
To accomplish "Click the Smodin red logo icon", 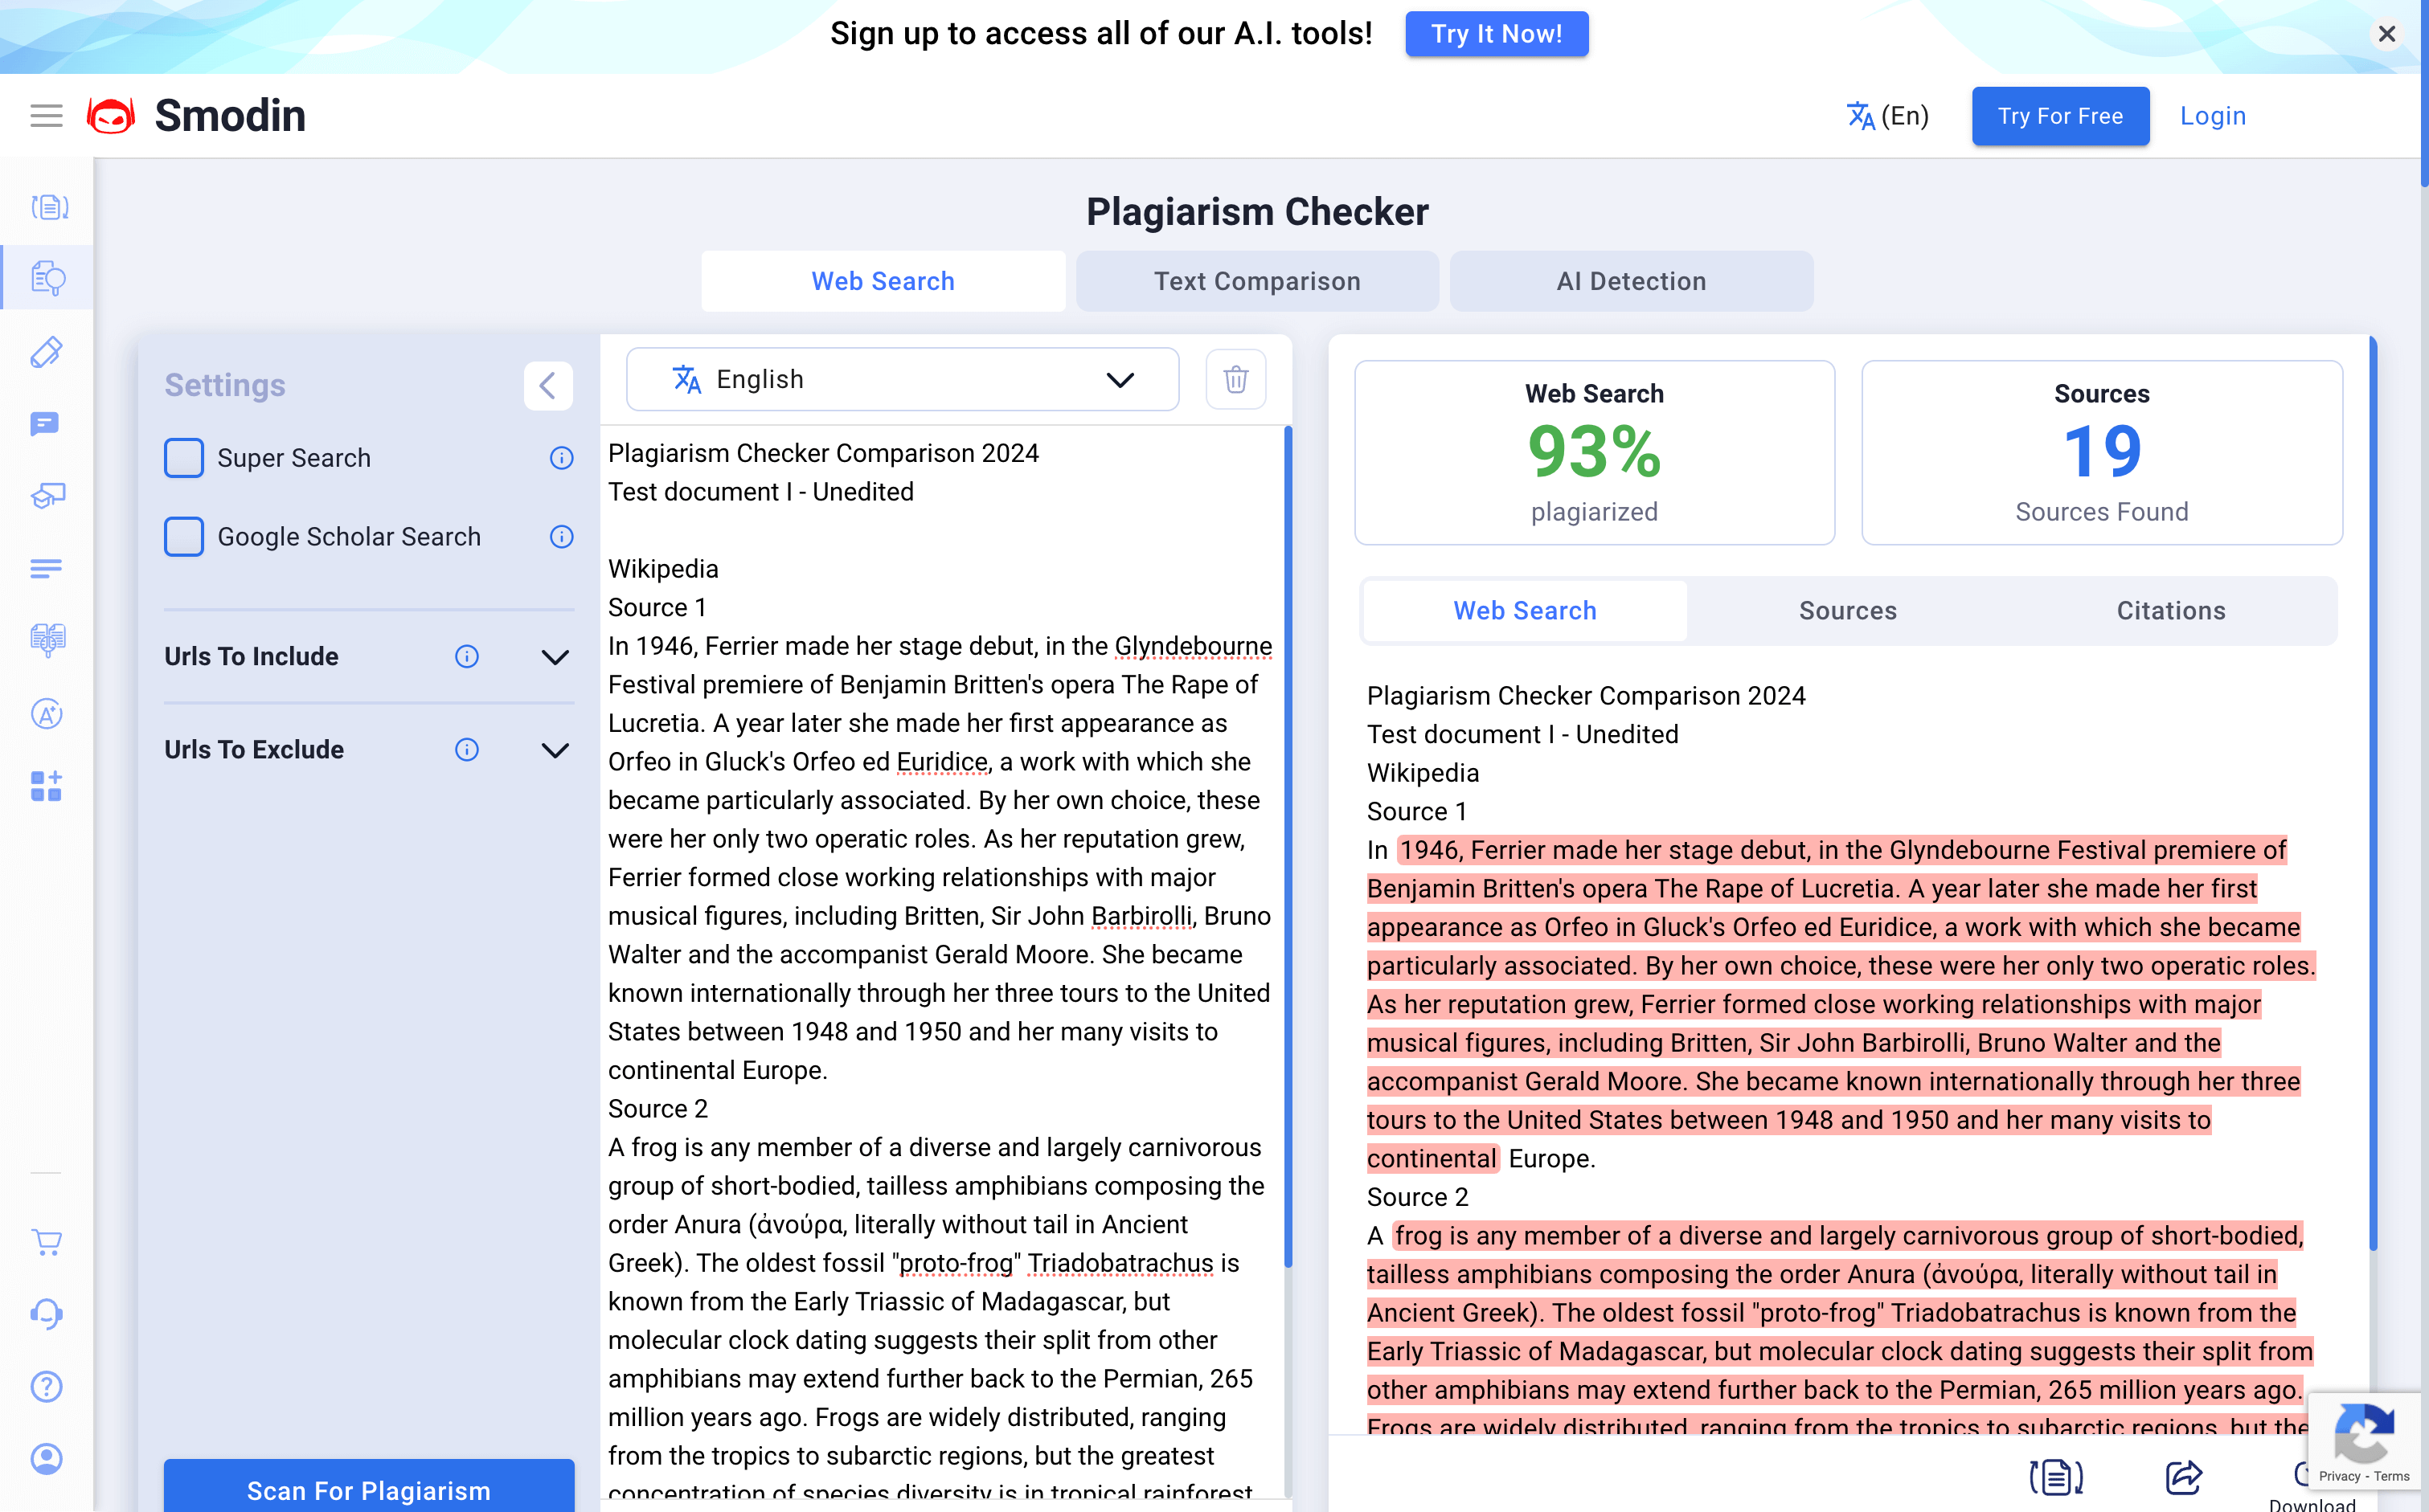I will point(111,116).
